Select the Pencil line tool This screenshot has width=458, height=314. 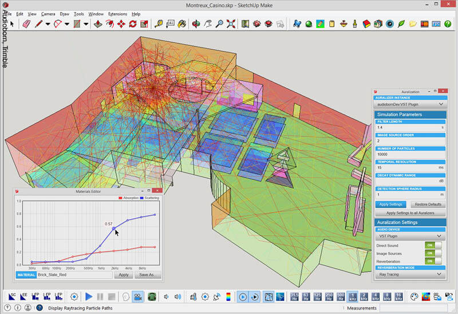point(38,24)
